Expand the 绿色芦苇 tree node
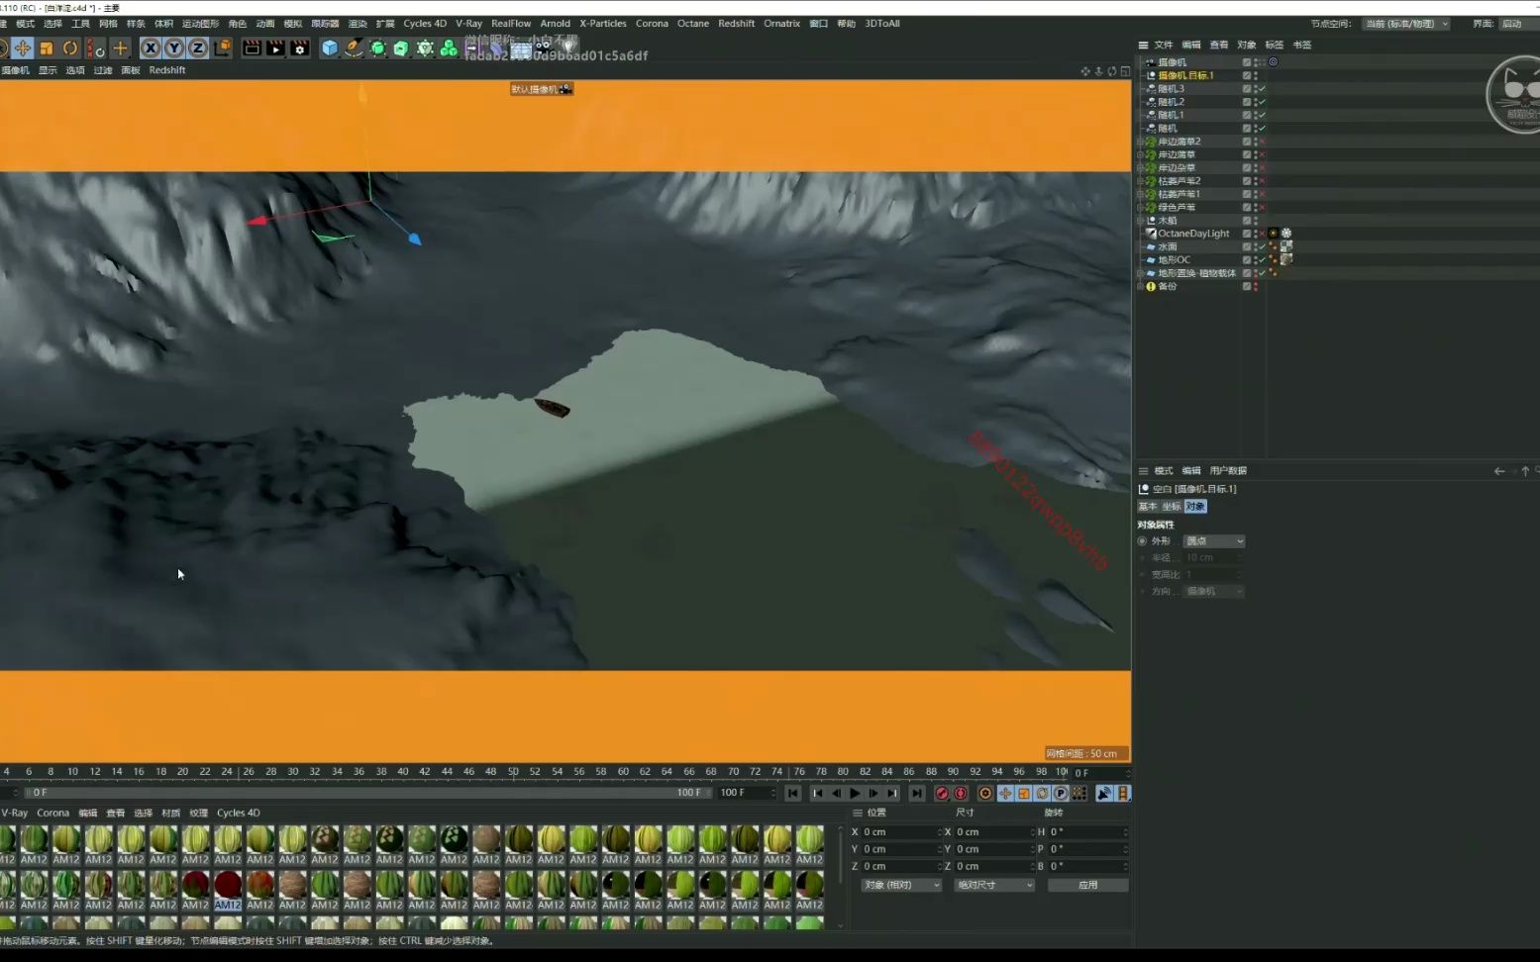The image size is (1540, 962). (x=1141, y=208)
